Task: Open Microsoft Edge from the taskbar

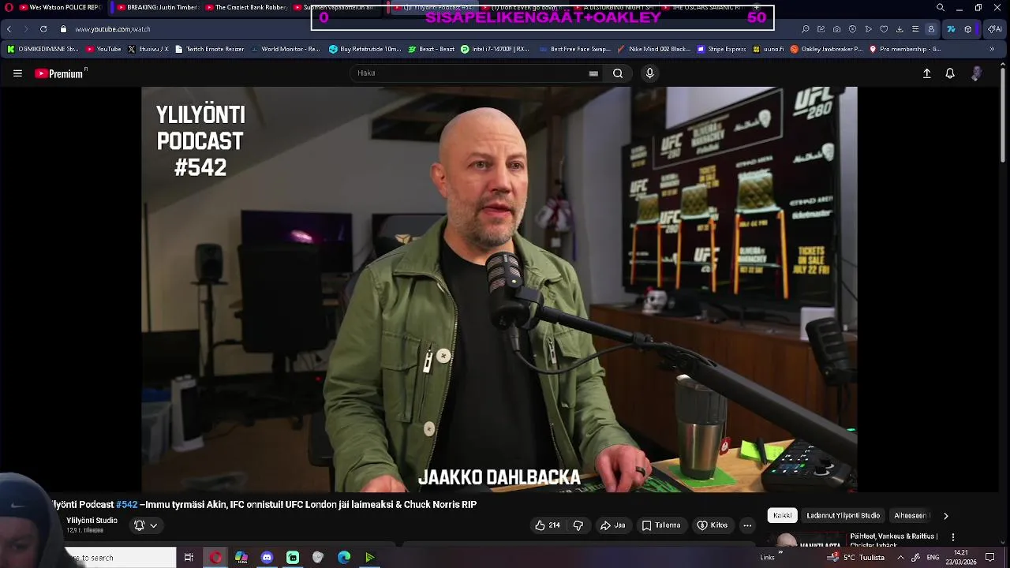Action: click(344, 558)
